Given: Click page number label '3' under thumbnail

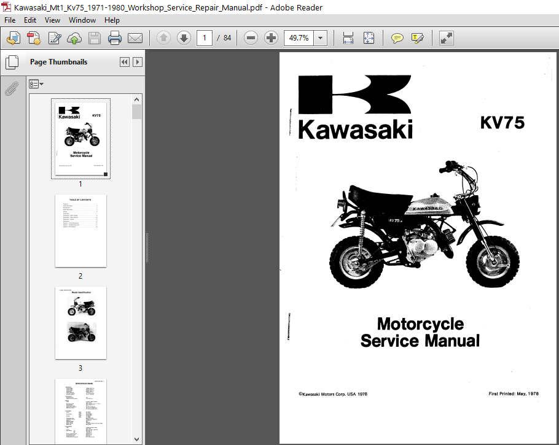Looking at the screenshot, I should click(80, 368).
